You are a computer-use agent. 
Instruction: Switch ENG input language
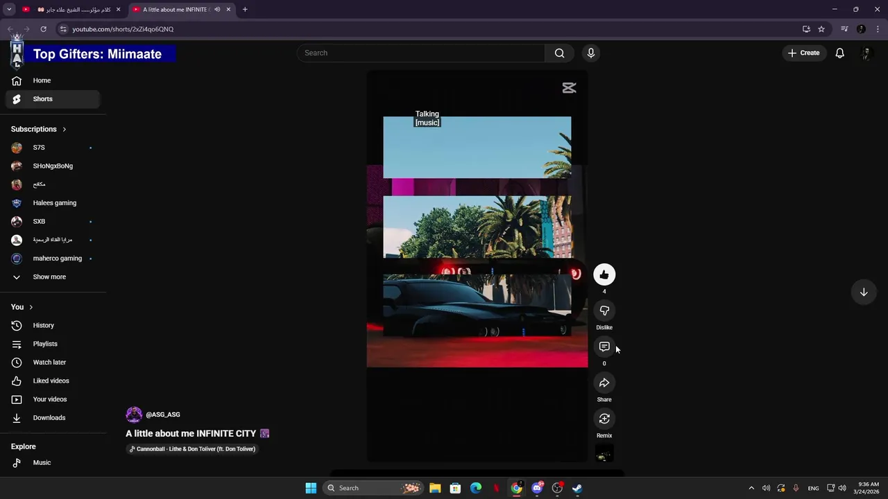[813, 488]
